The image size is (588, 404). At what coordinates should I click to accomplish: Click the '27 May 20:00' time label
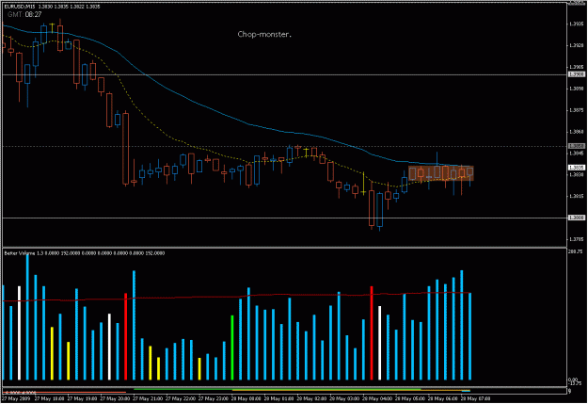114,398
